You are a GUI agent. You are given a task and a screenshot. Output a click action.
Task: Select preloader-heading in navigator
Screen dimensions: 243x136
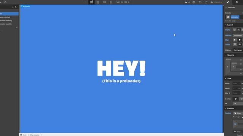[6, 20]
